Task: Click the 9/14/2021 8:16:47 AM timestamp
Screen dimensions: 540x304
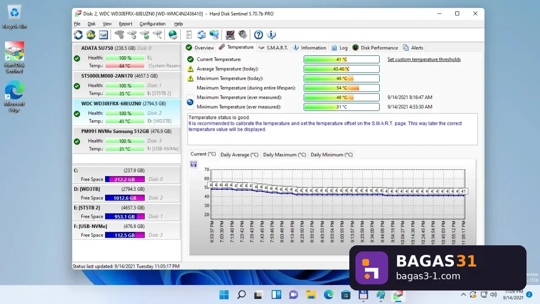Action: click(x=410, y=98)
